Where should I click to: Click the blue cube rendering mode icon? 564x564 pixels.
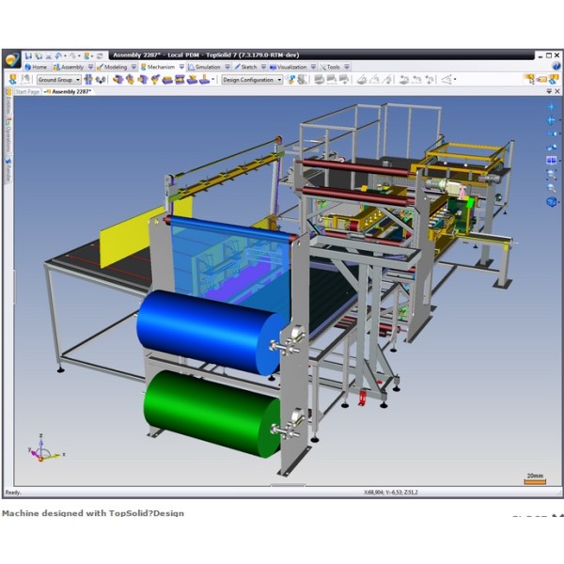click(552, 201)
